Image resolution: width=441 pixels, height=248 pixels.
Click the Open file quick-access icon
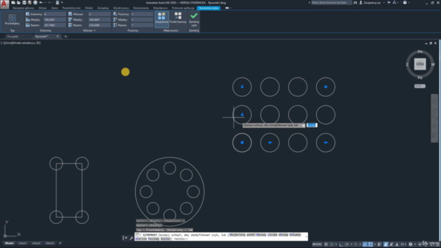coord(19,3)
